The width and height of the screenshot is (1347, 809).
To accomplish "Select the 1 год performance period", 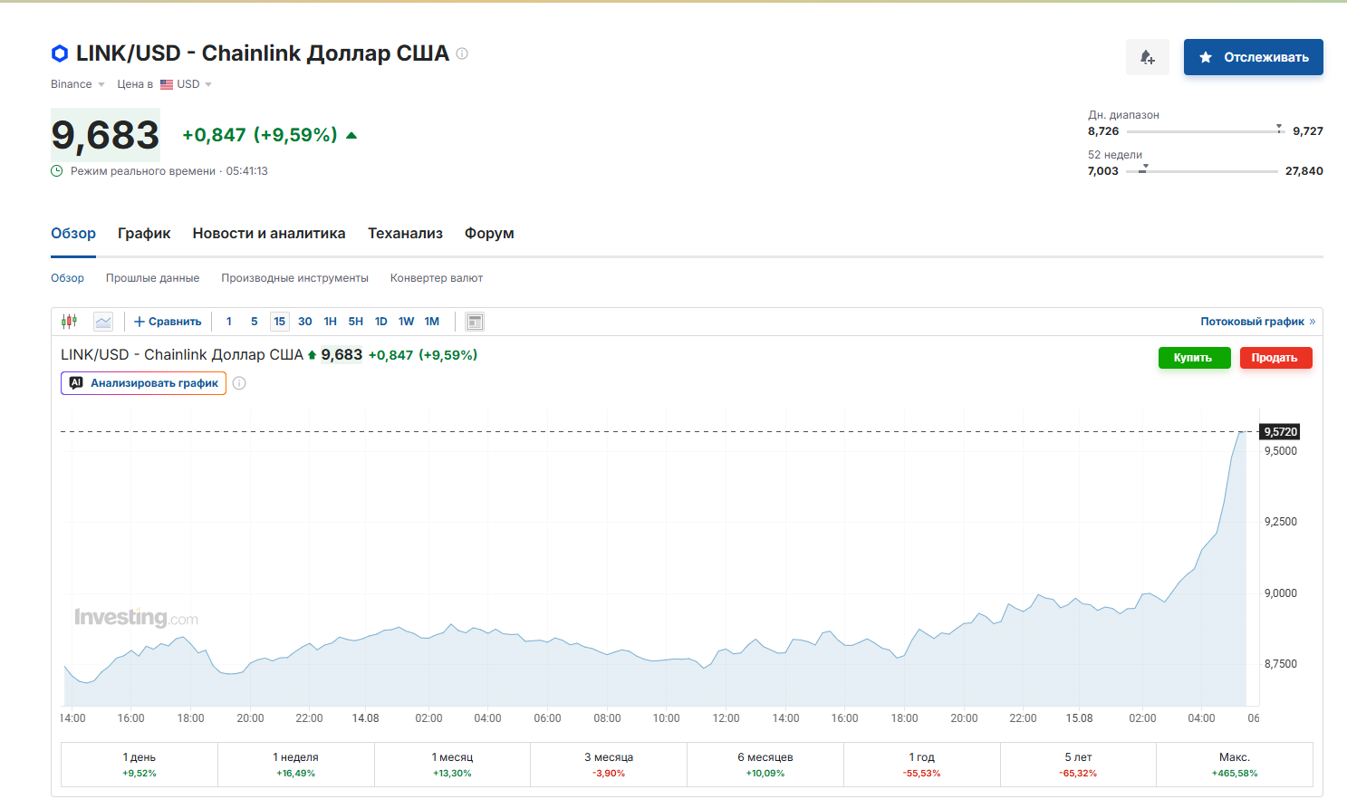I will click(x=922, y=765).
